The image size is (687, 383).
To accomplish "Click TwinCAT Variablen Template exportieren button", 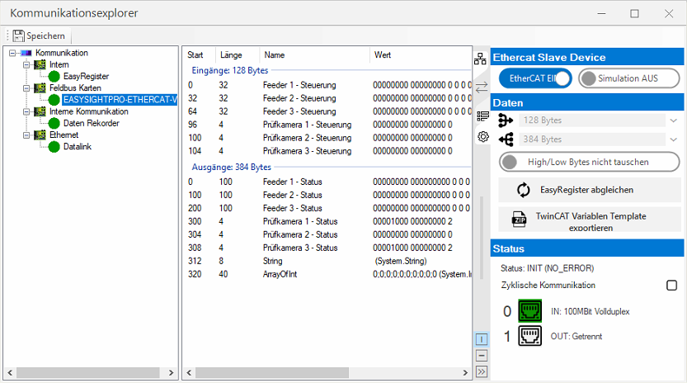I will (x=589, y=221).
